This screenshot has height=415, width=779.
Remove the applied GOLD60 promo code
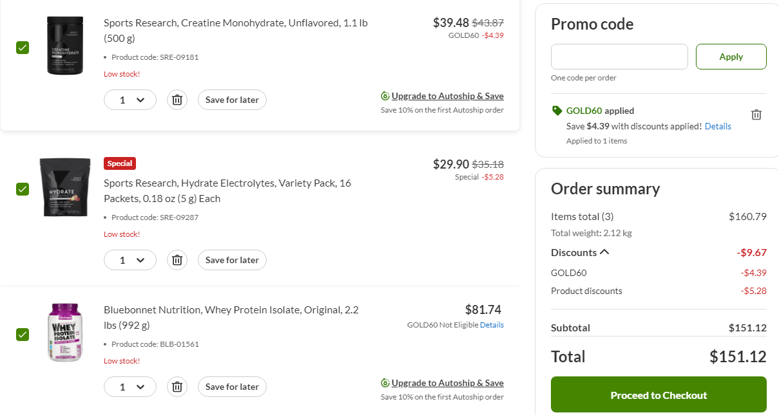click(x=756, y=115)
